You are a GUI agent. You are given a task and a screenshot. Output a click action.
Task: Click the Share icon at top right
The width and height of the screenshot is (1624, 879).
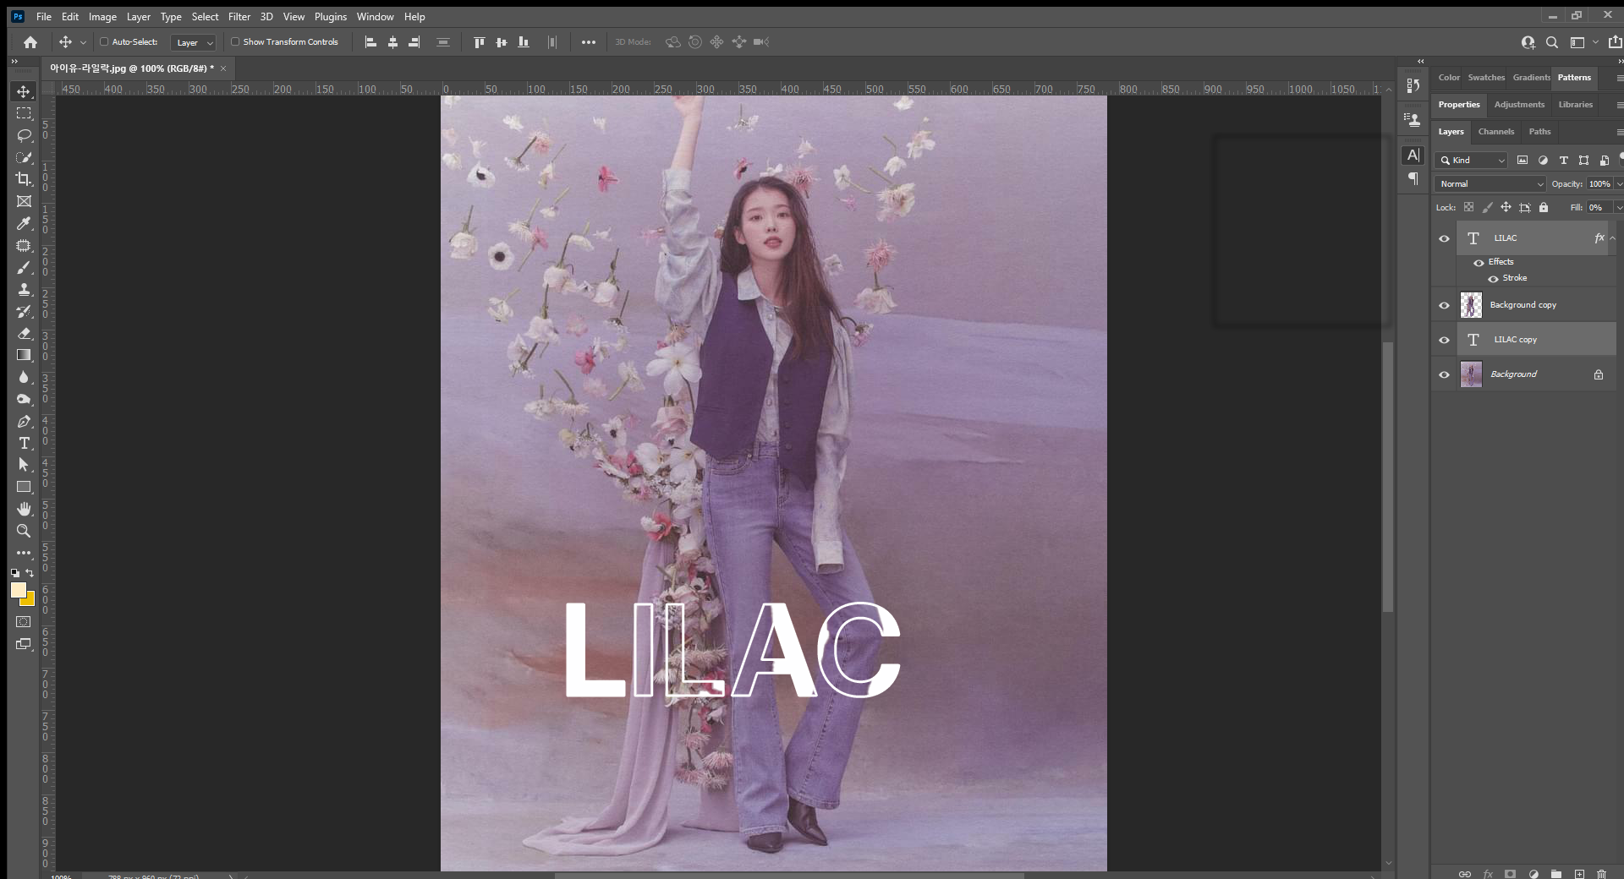coord(1615,42)
